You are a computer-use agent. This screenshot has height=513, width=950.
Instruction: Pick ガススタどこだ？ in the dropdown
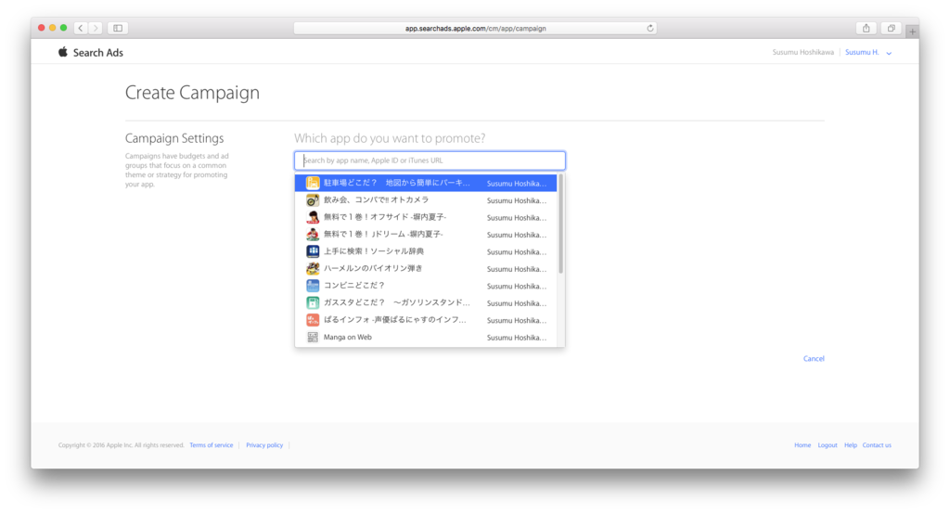tap(425, 302)
